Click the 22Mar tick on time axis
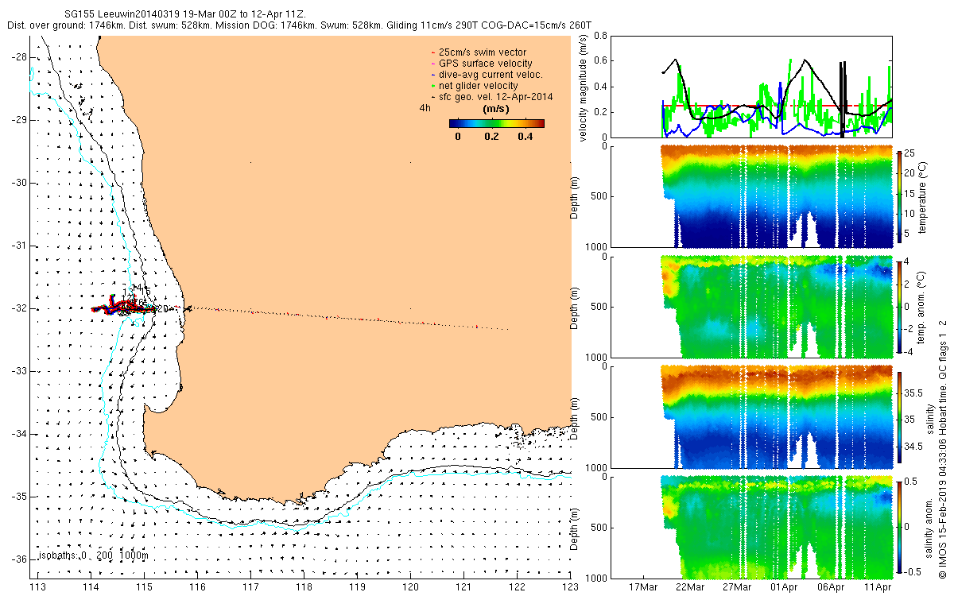The width and height of the screenshot is (954, 596). (691, 587)
